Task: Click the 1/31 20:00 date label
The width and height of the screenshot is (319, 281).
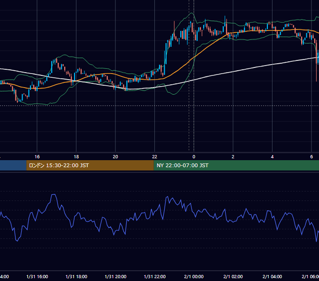Action: [115, 277]
